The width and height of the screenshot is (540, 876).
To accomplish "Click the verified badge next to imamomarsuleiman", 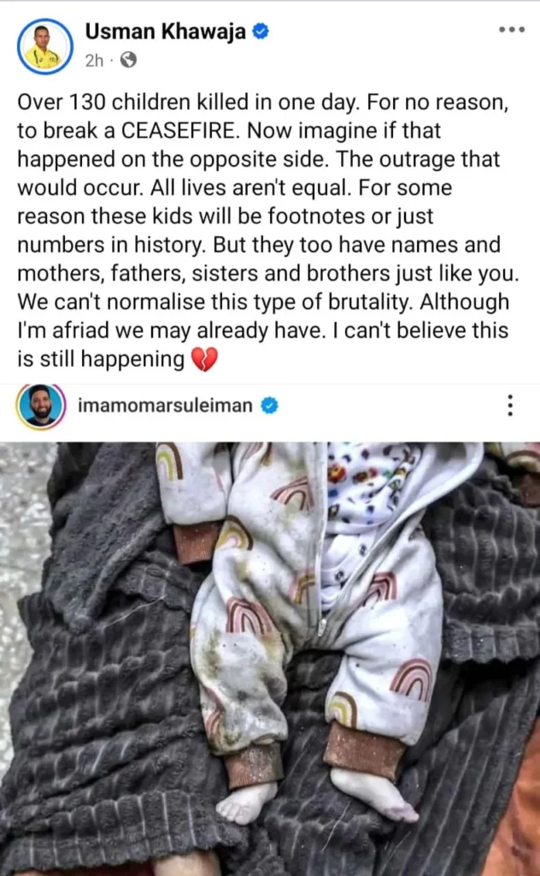I will click(x=269, y=405).
